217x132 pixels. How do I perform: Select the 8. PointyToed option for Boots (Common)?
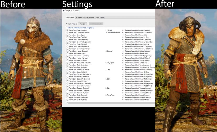click(x=110, y=95)
